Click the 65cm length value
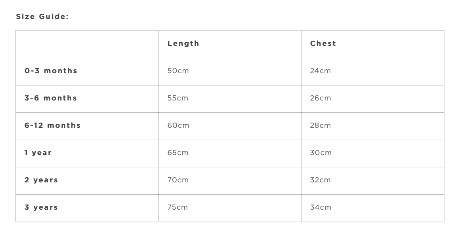 (x=178, y=153)
